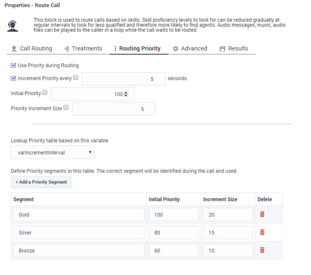Click the trash icon for Silver row
This screenshot has height=275, width=311.
262,232
